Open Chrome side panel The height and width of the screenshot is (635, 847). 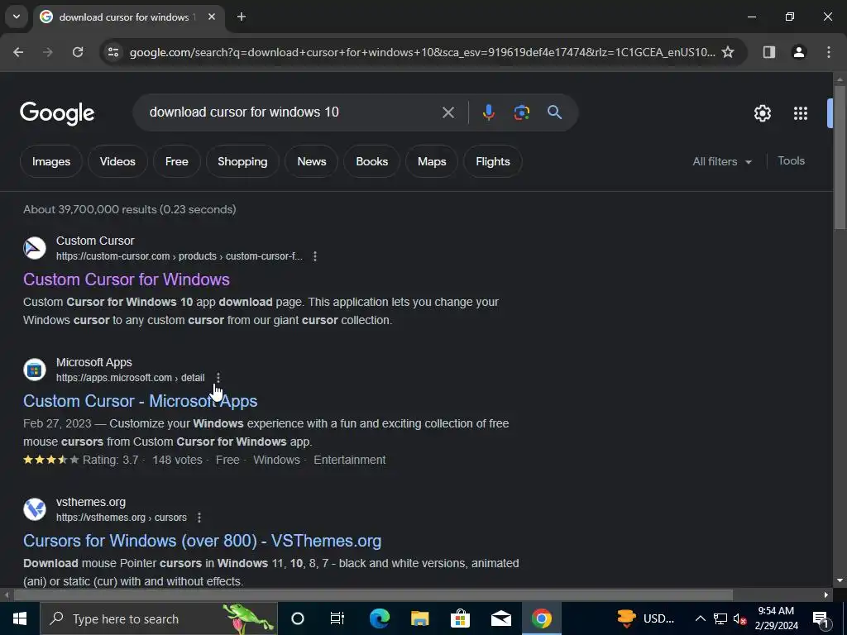tap(769, 52)
